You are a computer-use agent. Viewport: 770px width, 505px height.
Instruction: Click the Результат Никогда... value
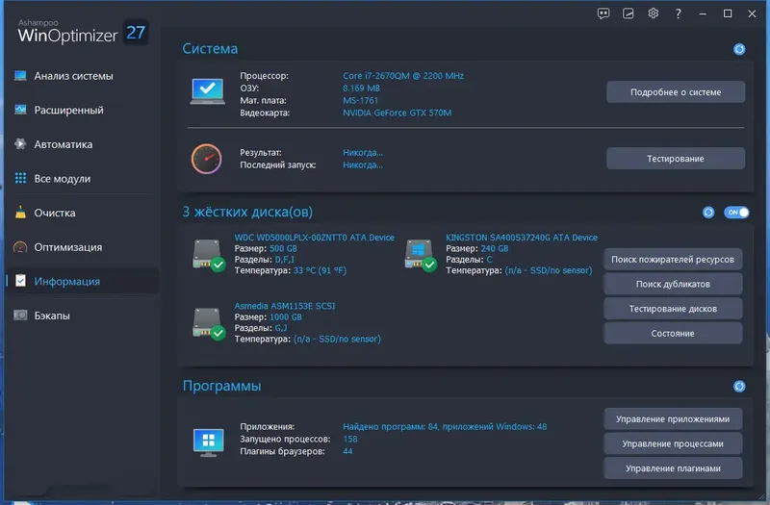click(x=363, y=153)
